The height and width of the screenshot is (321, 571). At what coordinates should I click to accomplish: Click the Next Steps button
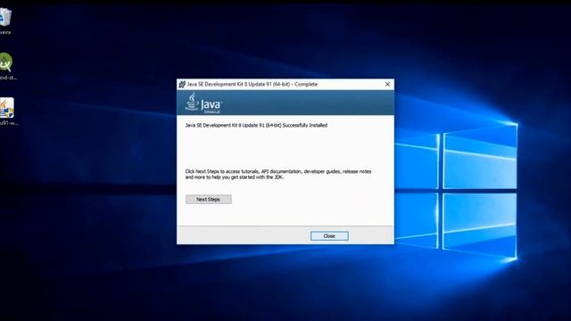tap(208, 199)
